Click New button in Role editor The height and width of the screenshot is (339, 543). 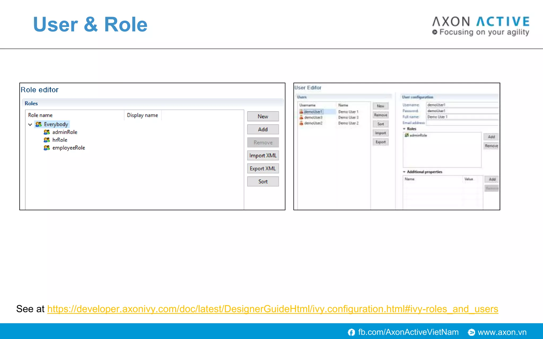click(263, 116)
